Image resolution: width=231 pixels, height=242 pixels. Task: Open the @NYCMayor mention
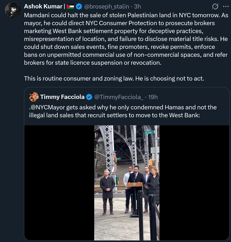pyautogui.click(x=47, y=107)
